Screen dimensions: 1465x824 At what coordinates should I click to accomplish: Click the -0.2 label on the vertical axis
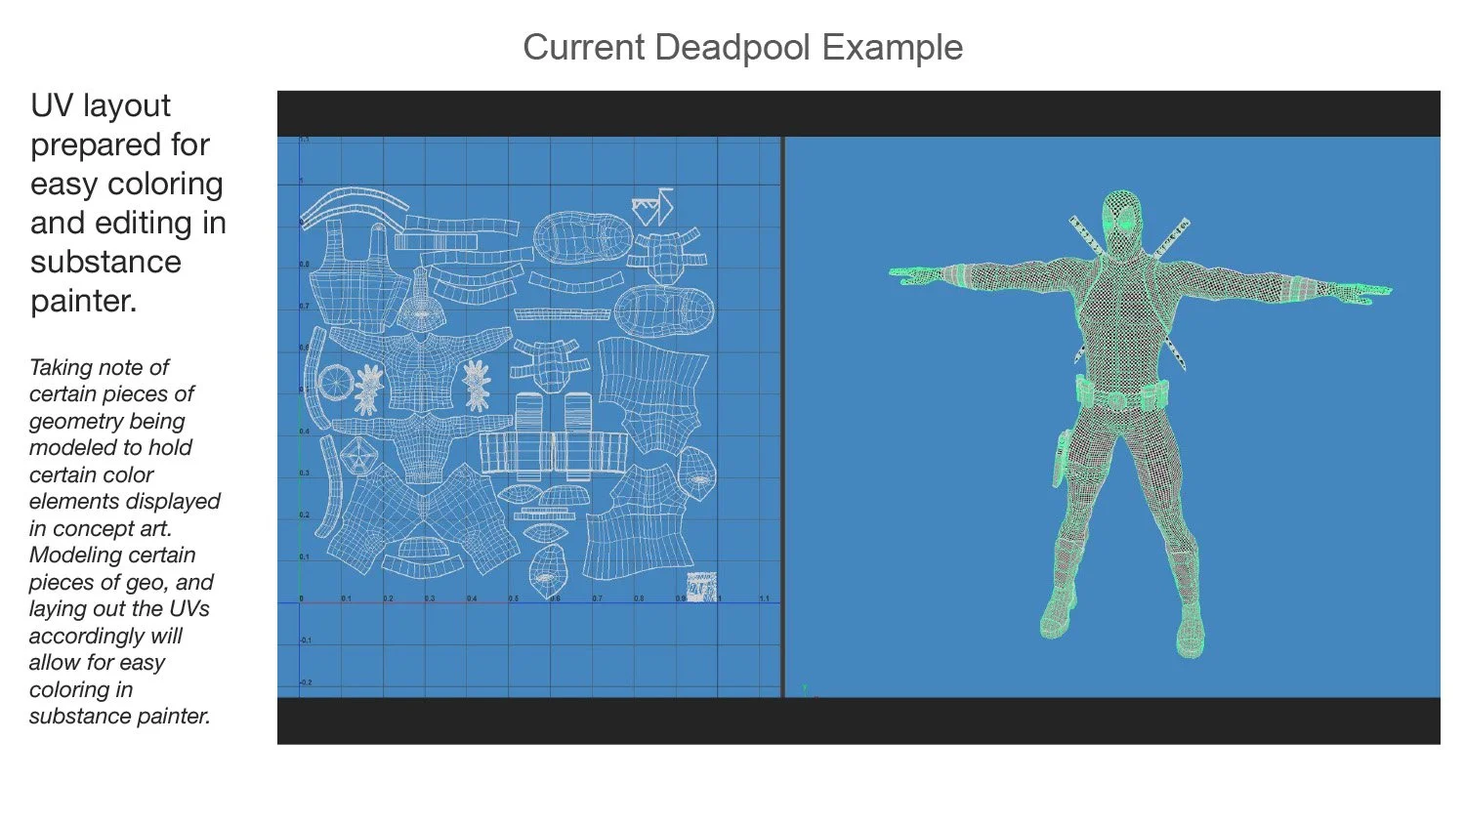click(304, 681)
